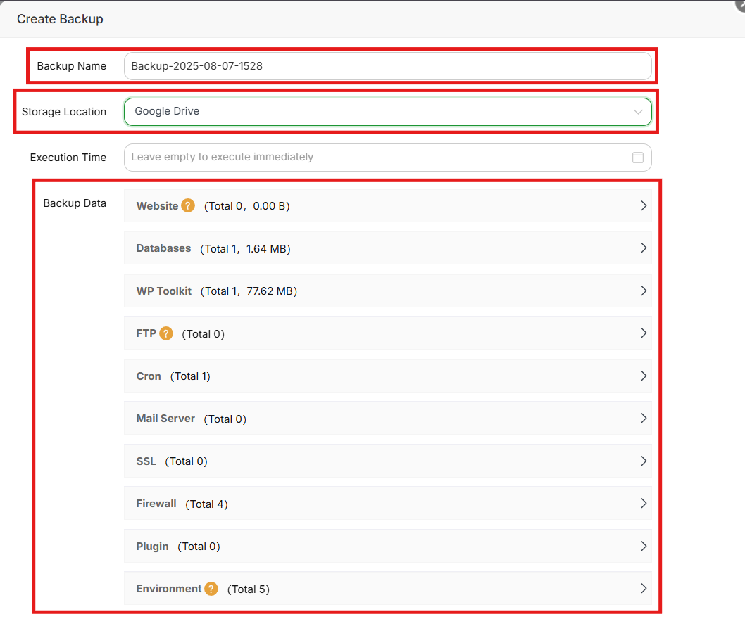Screen dimensions: 745x638
Task: Open the FTP backup section
Action: click(387, 333)
